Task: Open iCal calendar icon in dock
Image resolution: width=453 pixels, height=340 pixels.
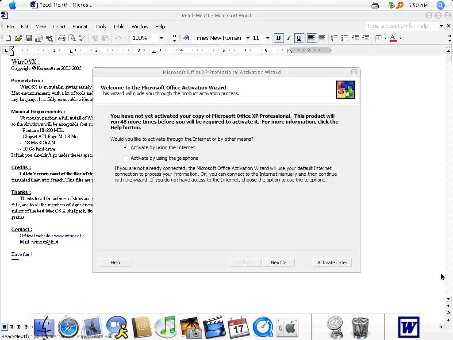Action: [x=238, y=327]
